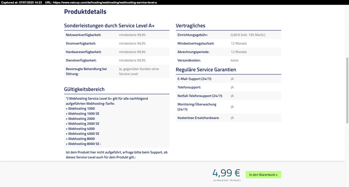Click the 'Gültigkeitsbereich' heading
Image resolution: width=349 pixels, height=187 pixels.
(x=84, y=89)
